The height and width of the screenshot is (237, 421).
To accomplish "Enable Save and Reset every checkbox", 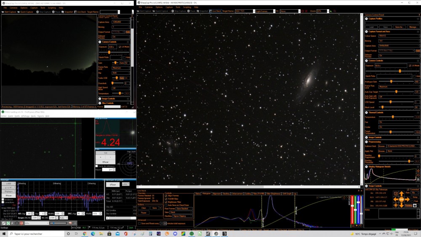I will (139, 223).
